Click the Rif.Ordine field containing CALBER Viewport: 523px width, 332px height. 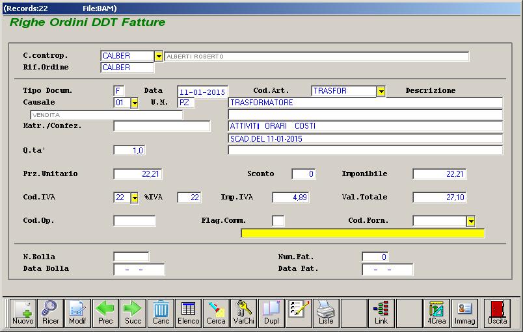tap(127, 68)
